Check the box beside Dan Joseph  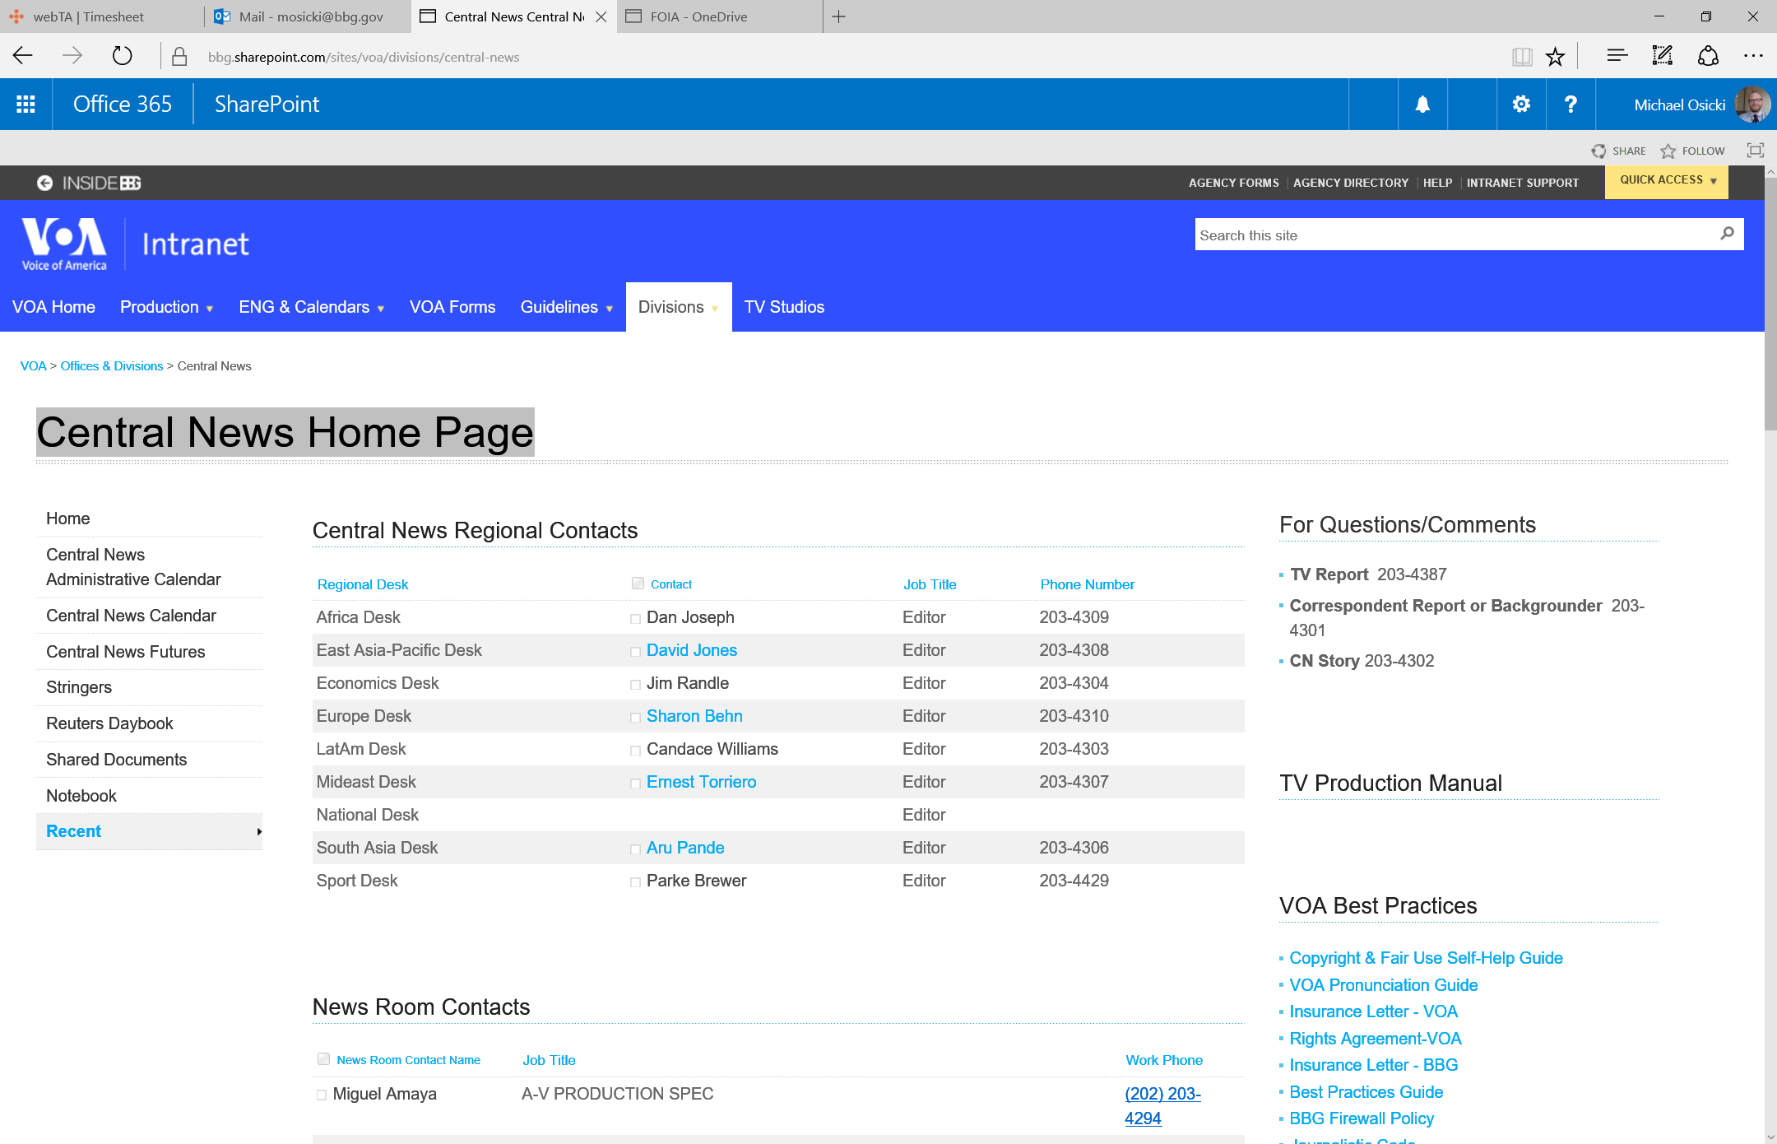(x=635, y=619)
